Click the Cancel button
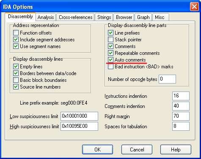Image resolution: width=201 pixels, height=159 pixels. (x=137, y=150)
